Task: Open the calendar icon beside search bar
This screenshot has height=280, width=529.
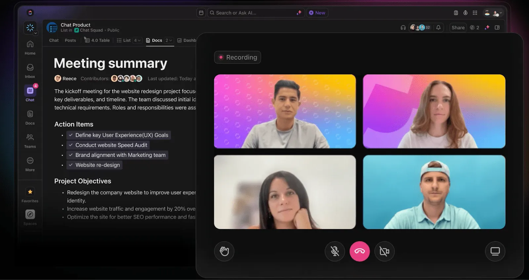Action: pyautogui.click(x=201, y=13)
